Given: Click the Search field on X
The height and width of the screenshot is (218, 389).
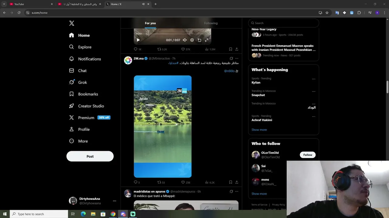Looking at the screenshot, I should pos(284,23).
